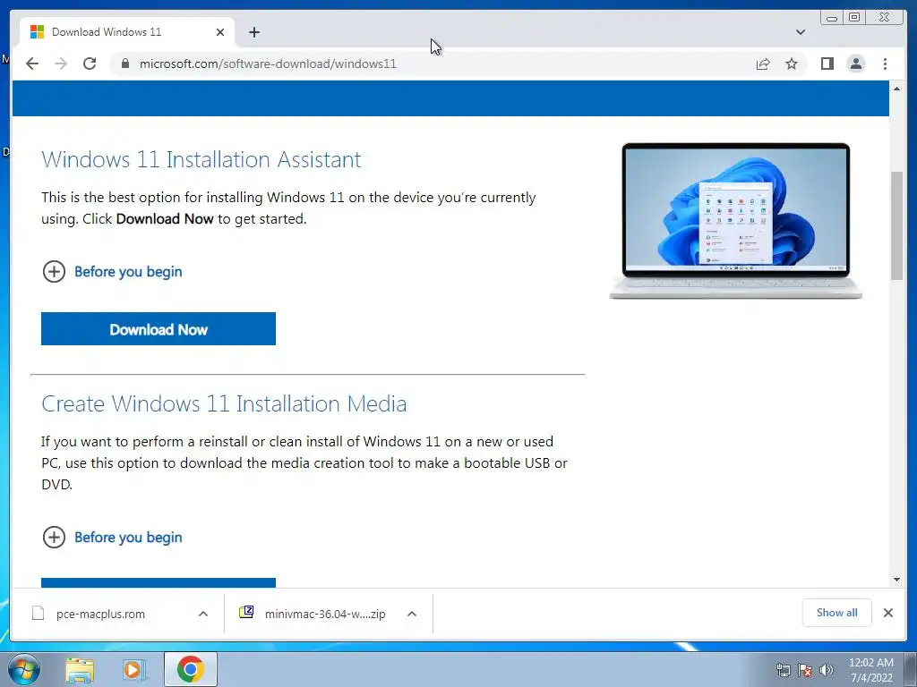
Task: Click the Windows 11 laptop image
Action: click(736, 221)
